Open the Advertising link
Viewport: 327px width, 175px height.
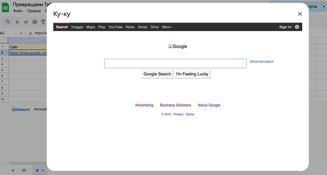pyautogui.click(x=144, y=105)
